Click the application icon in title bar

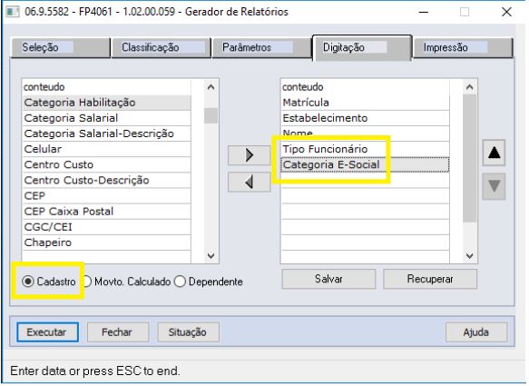click(x=13, y=12)
